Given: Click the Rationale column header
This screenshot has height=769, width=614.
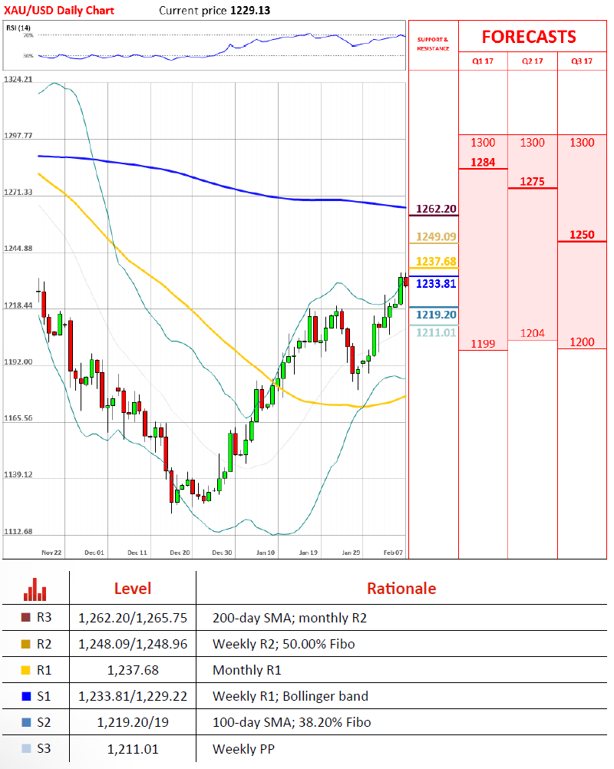Looking at the screenshot, I should point(401,589).
